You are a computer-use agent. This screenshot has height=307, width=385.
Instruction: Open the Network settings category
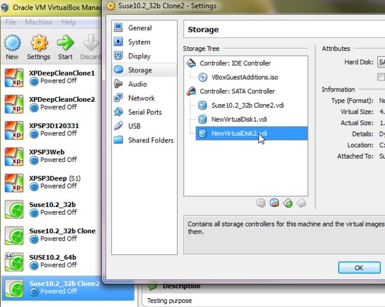click(144, 98)
